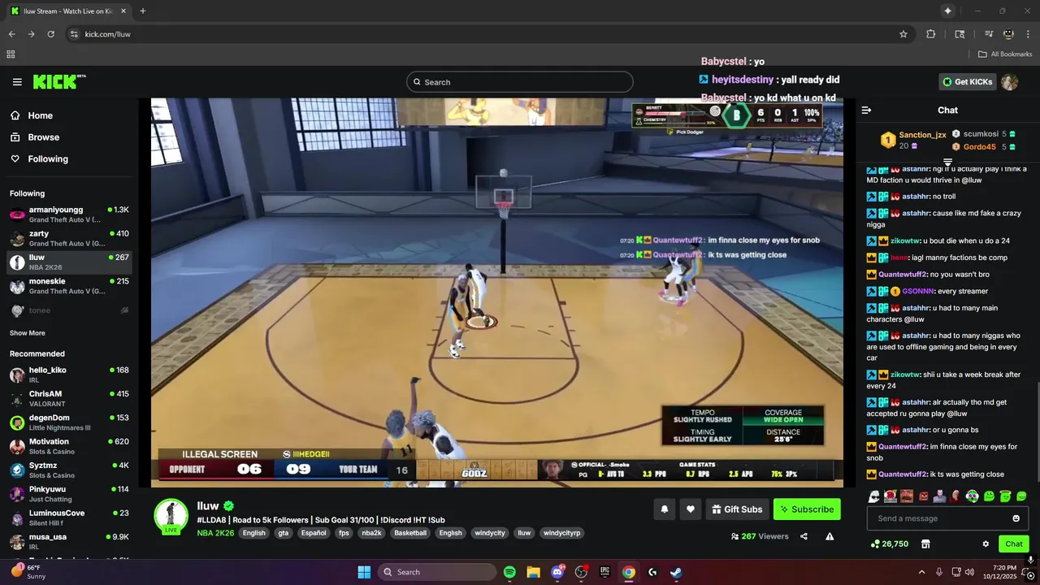Toggle the follow heart button
The height and width of the screenshot is (585, 1040).
pyautogui.click(x=691, y=509)
